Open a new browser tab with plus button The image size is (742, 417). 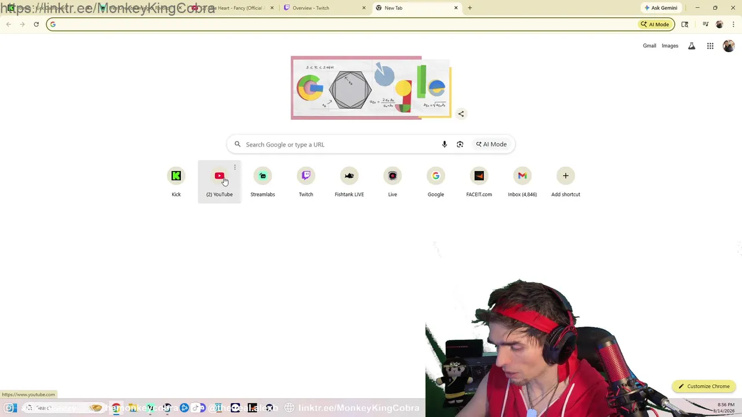tap(470, 8)
